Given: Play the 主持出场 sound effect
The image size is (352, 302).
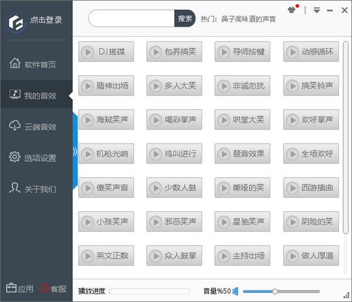Looking at the screenshot, I should coord(242,256).
